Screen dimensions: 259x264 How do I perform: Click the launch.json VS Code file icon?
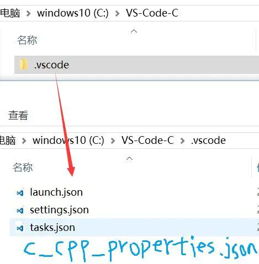click(20, 193)
